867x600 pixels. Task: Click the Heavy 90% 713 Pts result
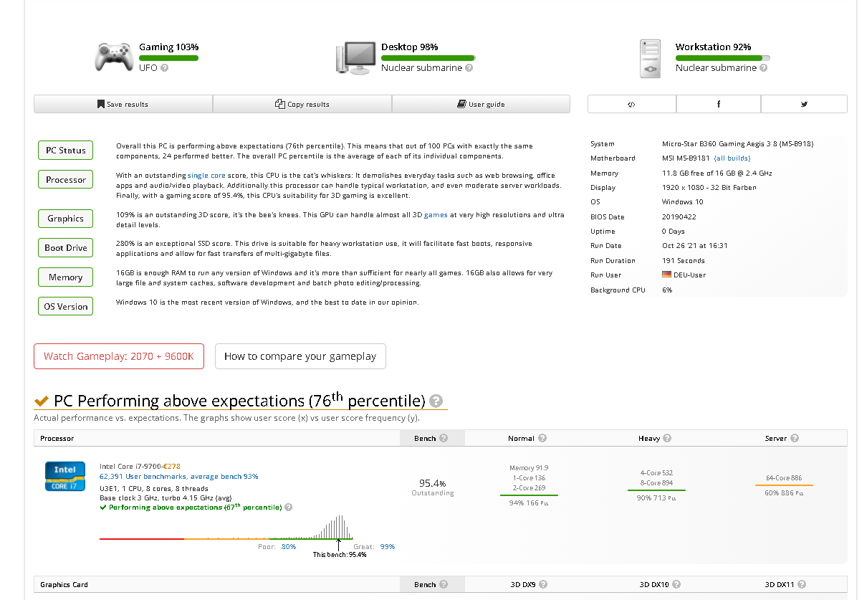tap(656, 497)
